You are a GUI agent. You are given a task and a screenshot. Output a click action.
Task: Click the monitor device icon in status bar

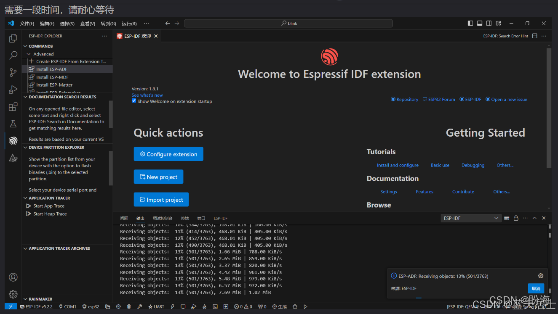(x=183, y=306)
